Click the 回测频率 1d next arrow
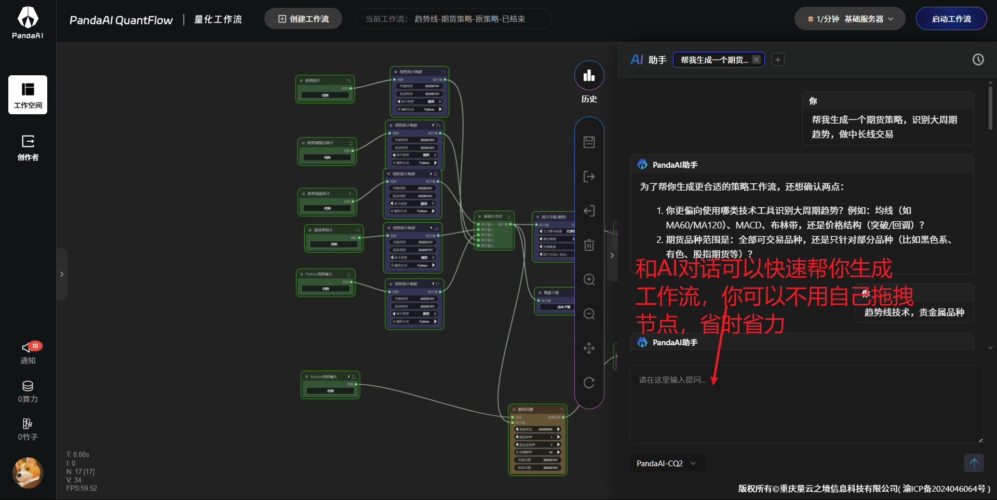 pyautogui.click(x=559, y=452)
